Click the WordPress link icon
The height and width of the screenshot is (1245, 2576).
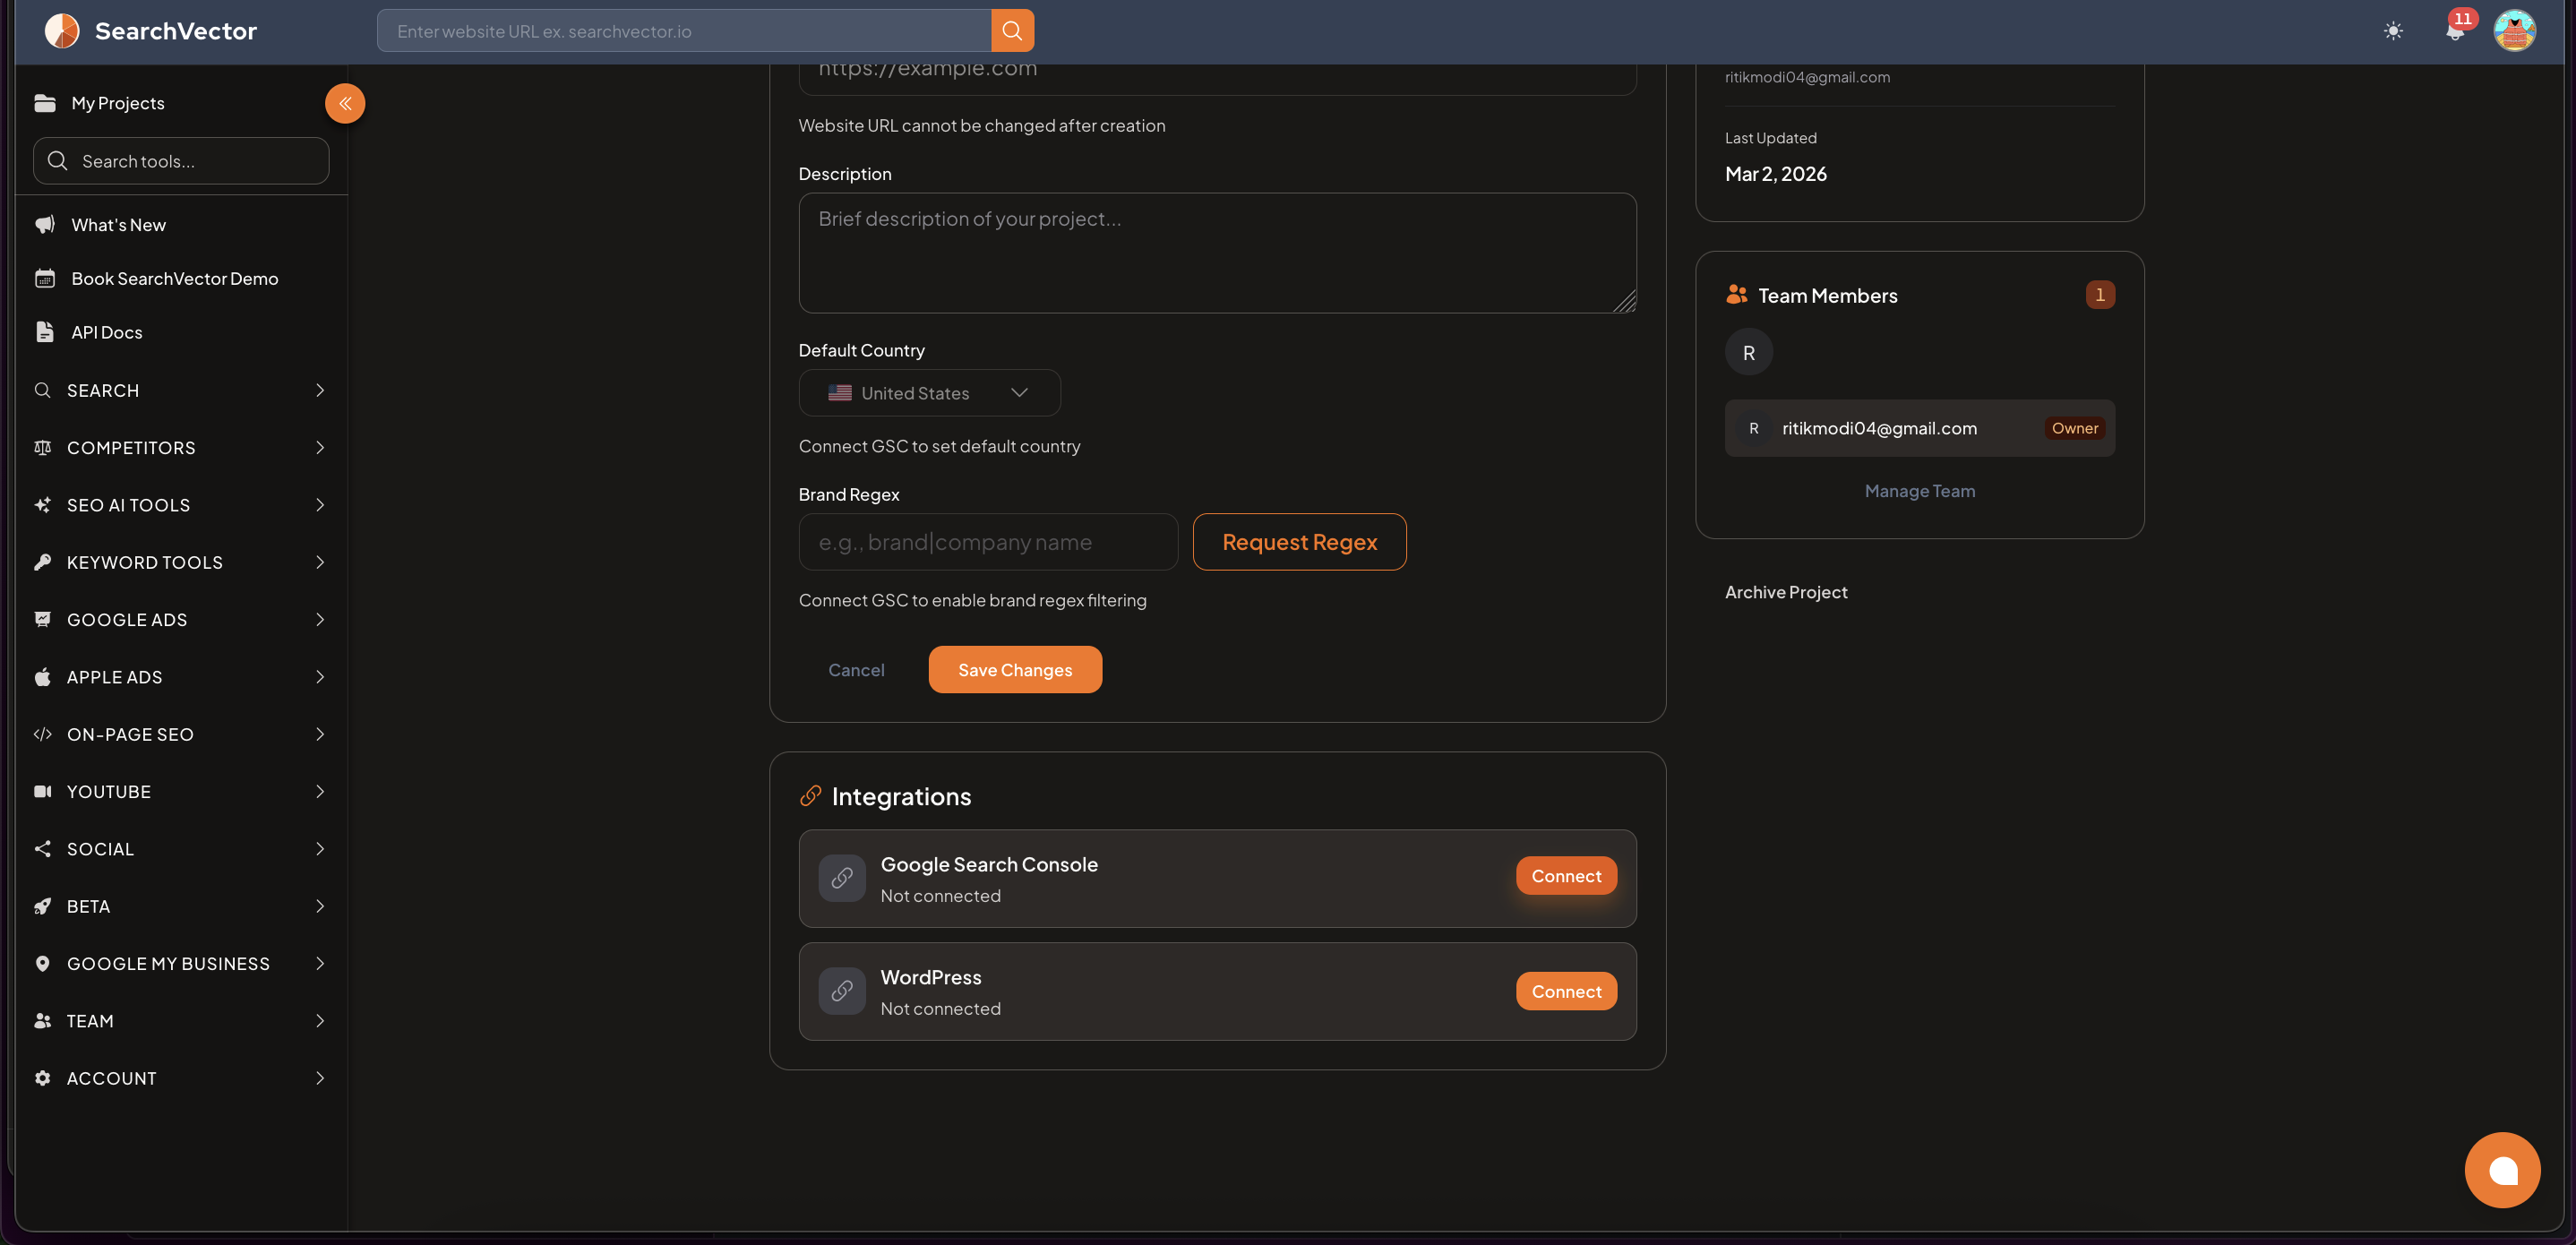pyautogui.click(x=842, y=991)
